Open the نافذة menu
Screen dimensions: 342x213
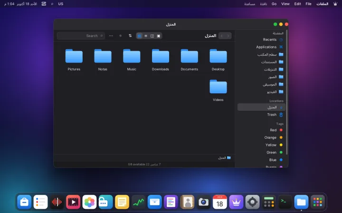264,4
